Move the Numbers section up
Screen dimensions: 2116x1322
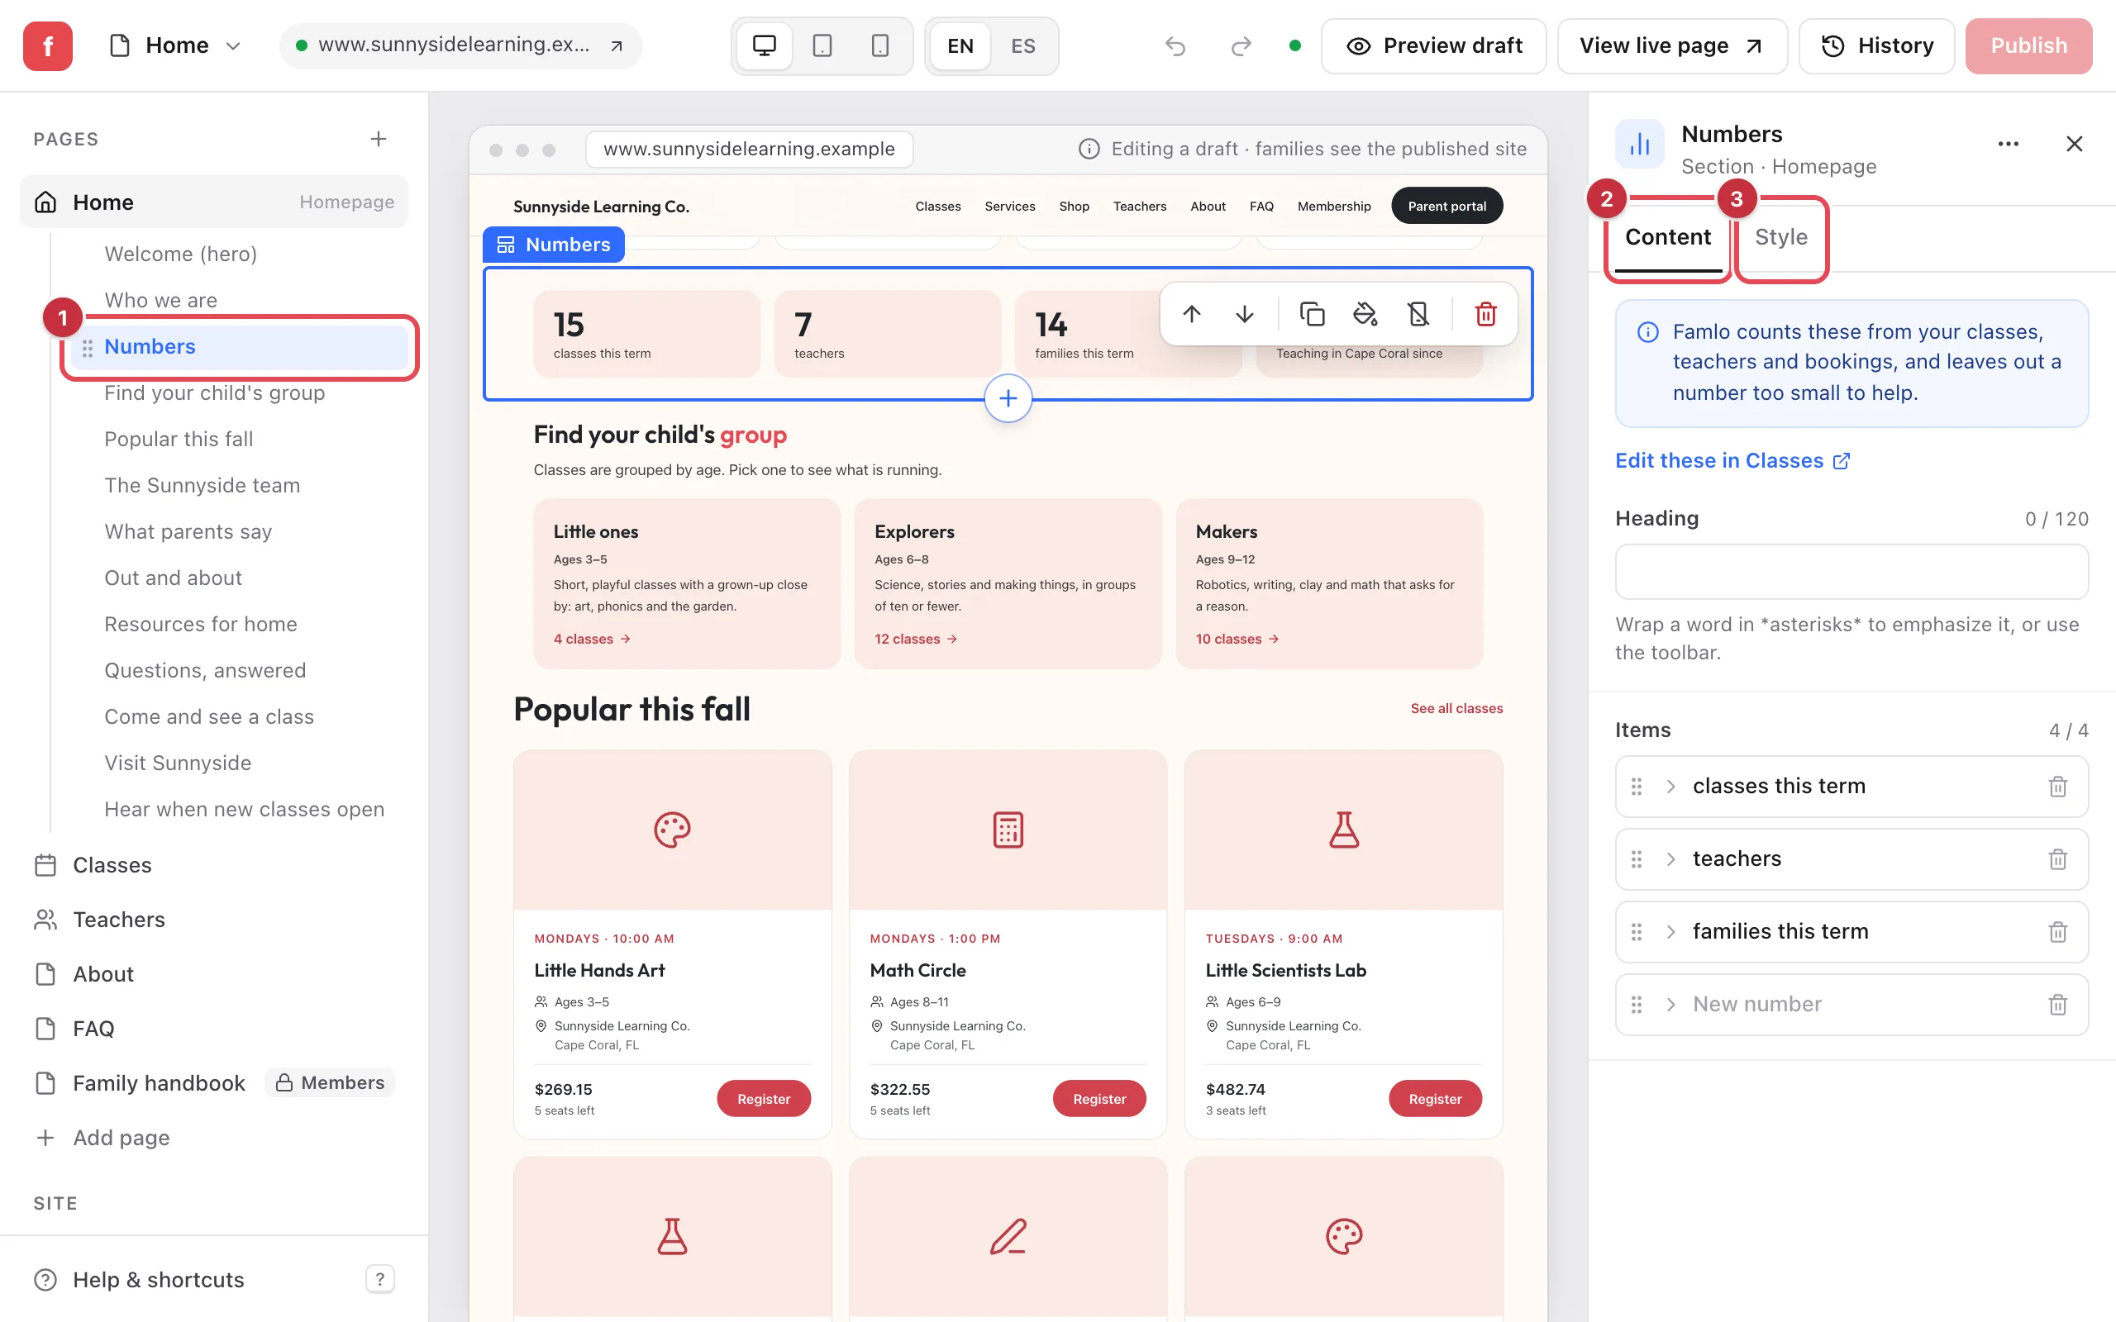[1191, 314]
